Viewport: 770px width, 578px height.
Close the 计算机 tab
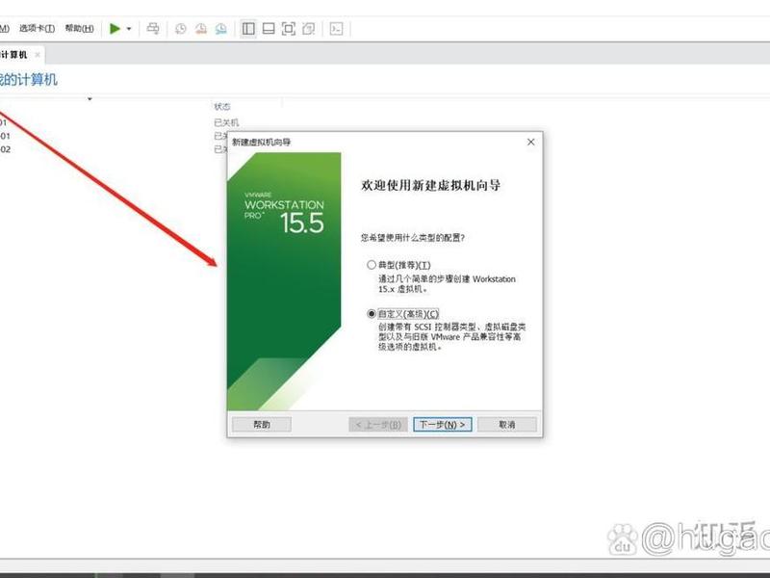[38, 55]
